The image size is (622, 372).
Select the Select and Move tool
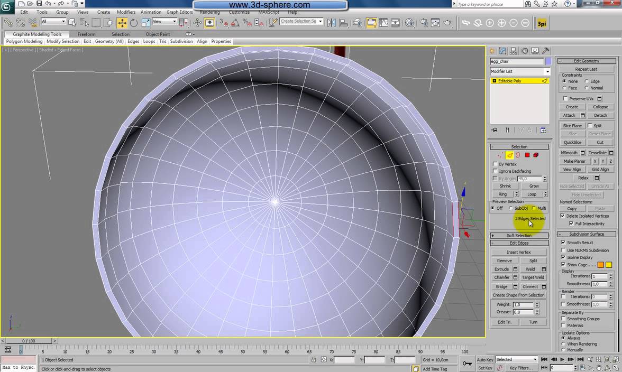(122, 23)
